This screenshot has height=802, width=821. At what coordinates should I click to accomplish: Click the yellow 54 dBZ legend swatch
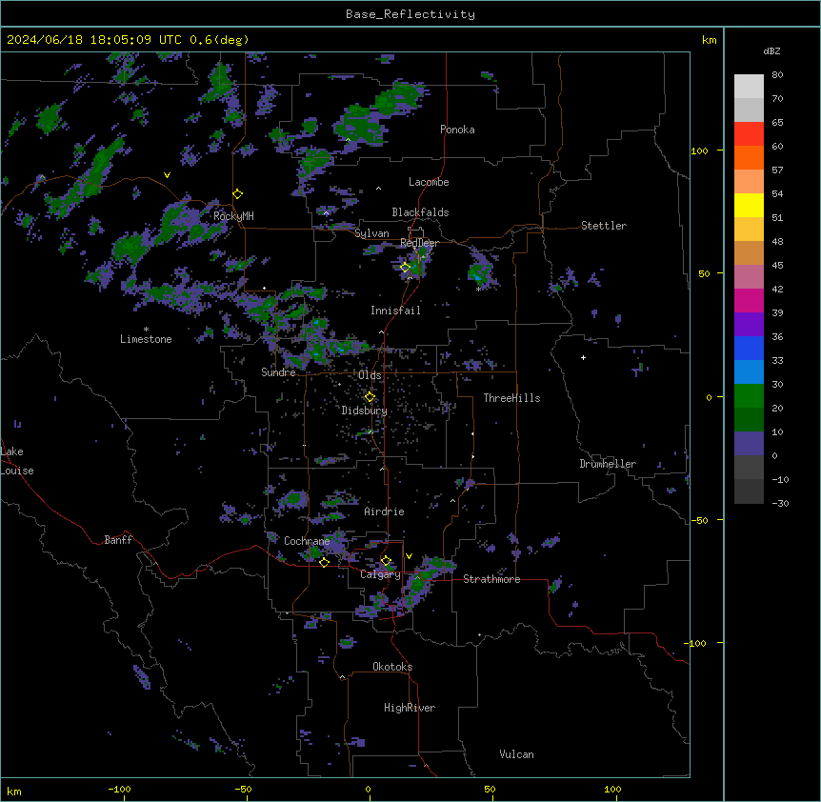coord(749,205)
